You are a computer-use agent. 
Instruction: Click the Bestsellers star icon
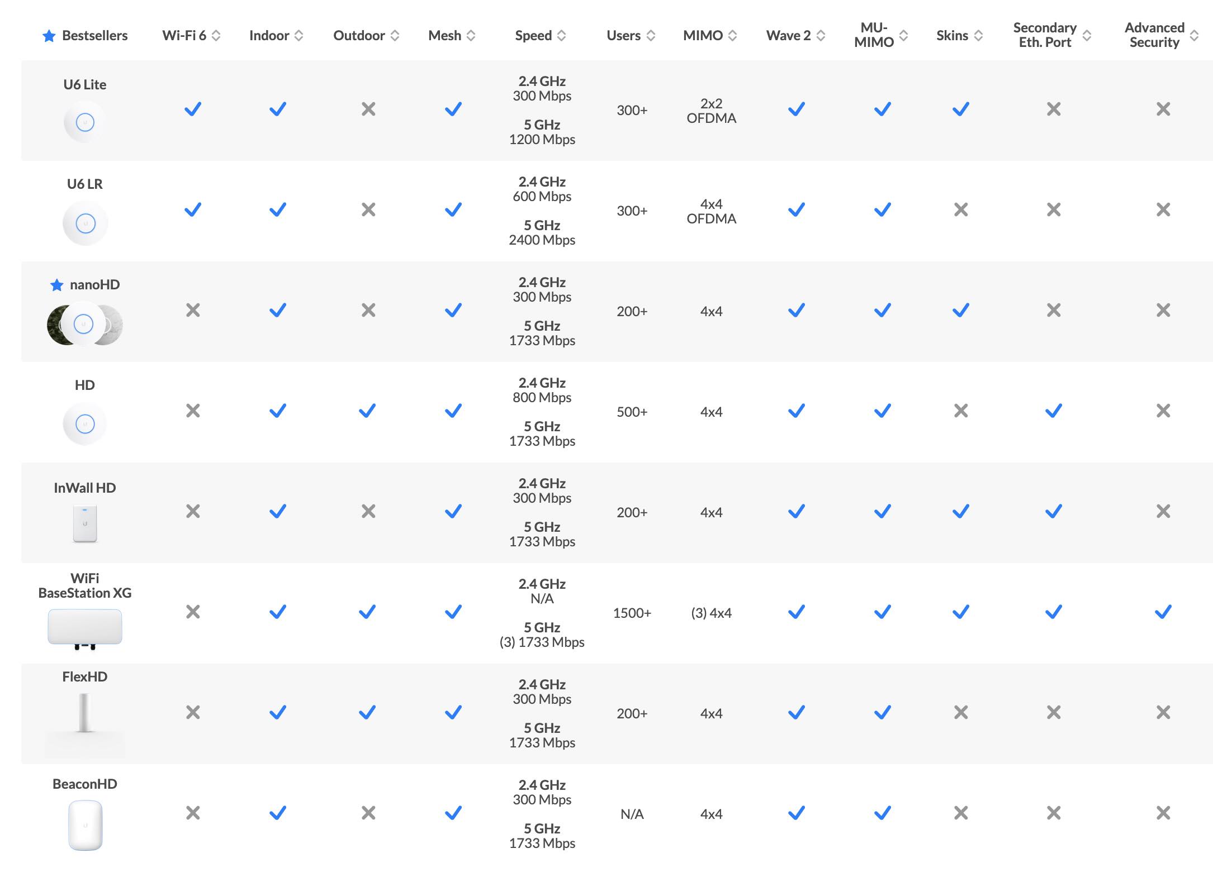(x=49, y=36)
